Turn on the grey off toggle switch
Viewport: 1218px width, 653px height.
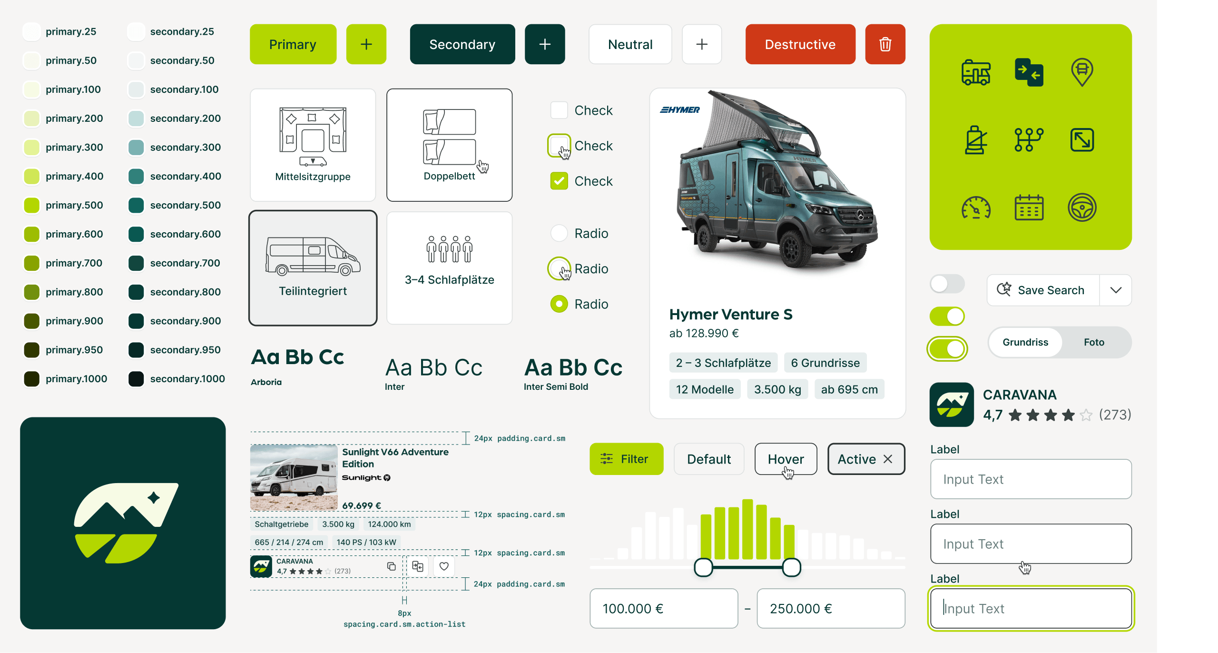tap(947, 284)
